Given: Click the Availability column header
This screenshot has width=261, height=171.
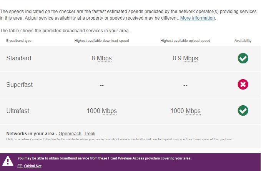Looking at the screenshot, I should (243, 41).
